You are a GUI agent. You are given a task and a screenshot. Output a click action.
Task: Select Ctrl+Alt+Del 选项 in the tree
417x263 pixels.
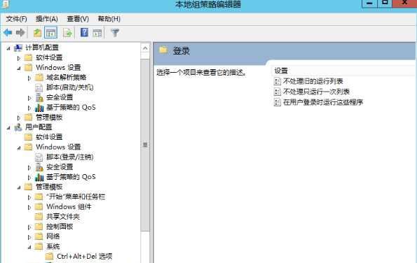coord(85,257)
